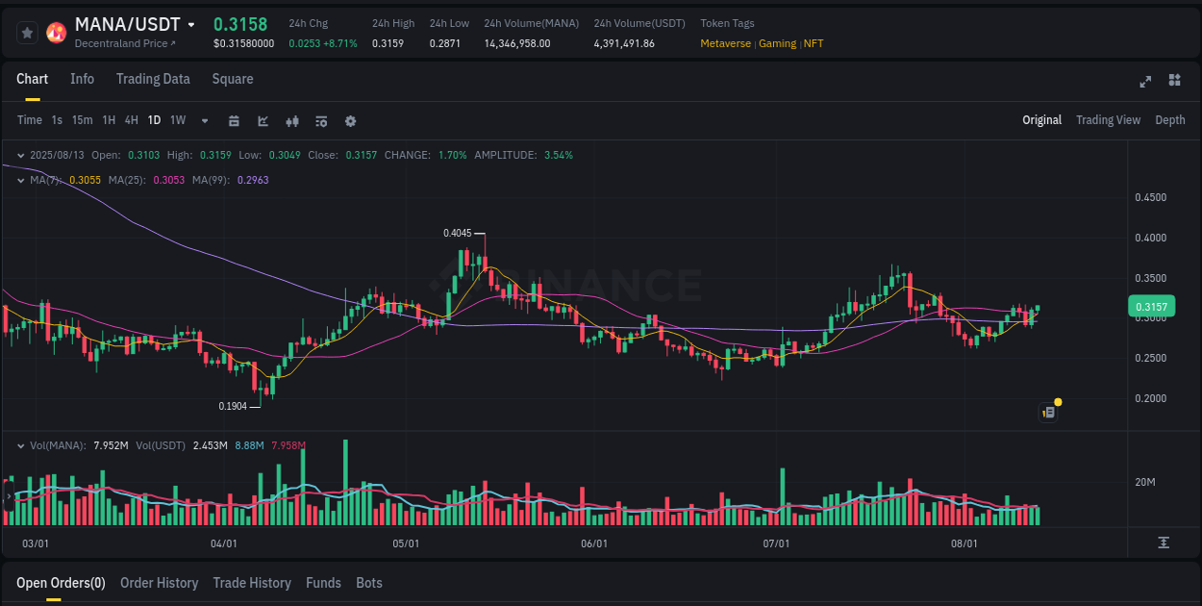This screenshot has width=1202, height=606.
Task: Open the chart layout grid icon
Action: pyautogui.click(x=1173, y=82)
